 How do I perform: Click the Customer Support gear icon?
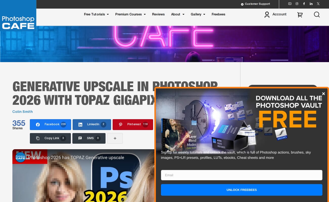[242, 4]
